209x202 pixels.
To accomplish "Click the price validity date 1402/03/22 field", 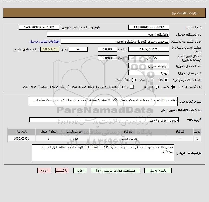I will click(x=149, y=58).
